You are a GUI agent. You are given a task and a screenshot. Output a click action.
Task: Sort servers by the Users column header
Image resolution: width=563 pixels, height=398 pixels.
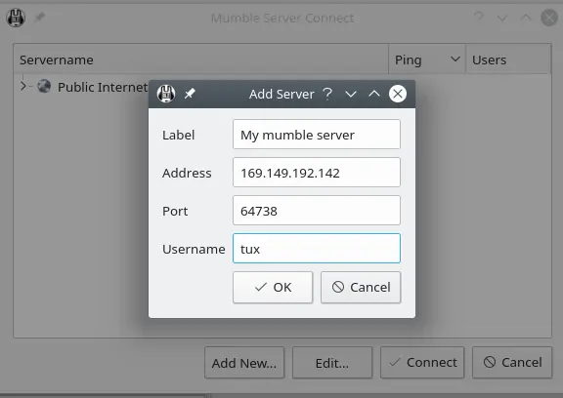[x=508, y=60]
